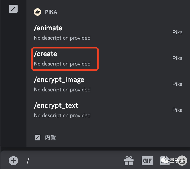
Task: Select the /animate command
Action: [48, 28]
